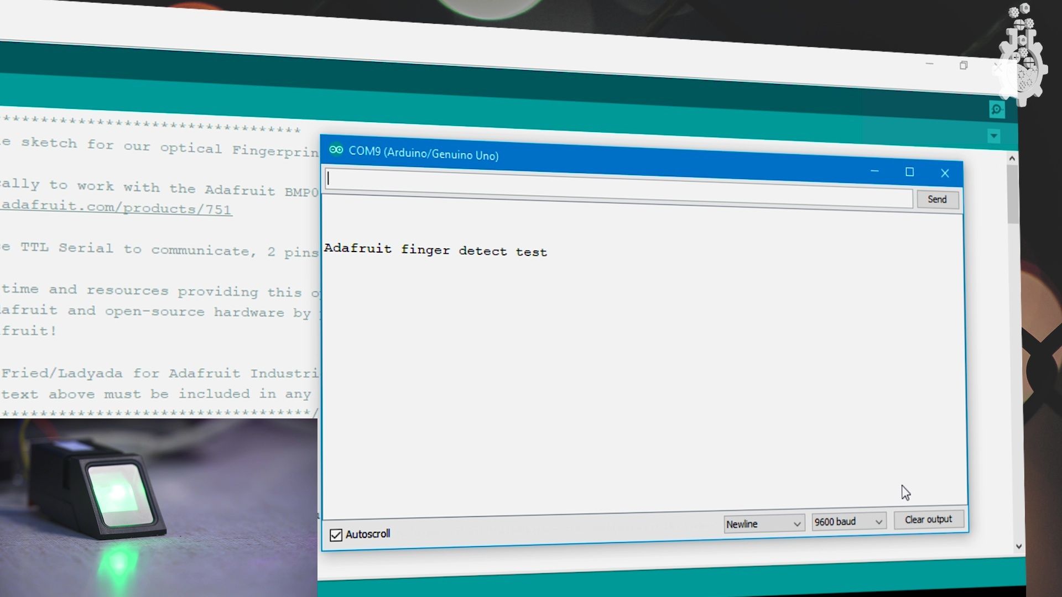This screenshot has height=597, width=1062.
Task: Disable Autoscroll in the Serial Monitor
Action: 336,534
